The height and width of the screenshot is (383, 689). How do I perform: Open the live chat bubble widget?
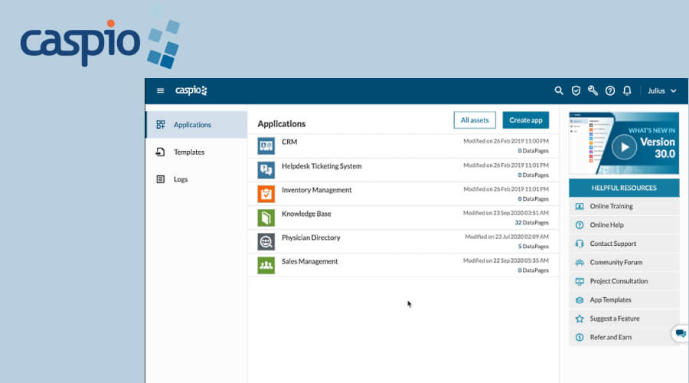pos(681,334)
